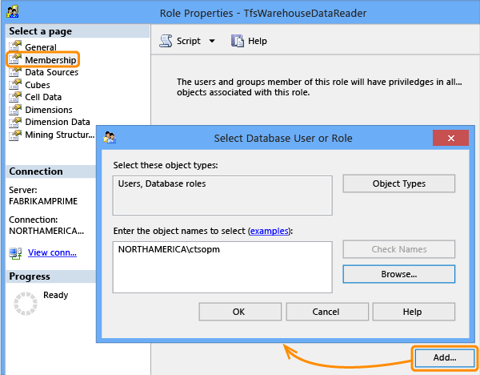Click the Membership page icon
The height and width of the screenshot is (375, 480).
tap(15, 58)
